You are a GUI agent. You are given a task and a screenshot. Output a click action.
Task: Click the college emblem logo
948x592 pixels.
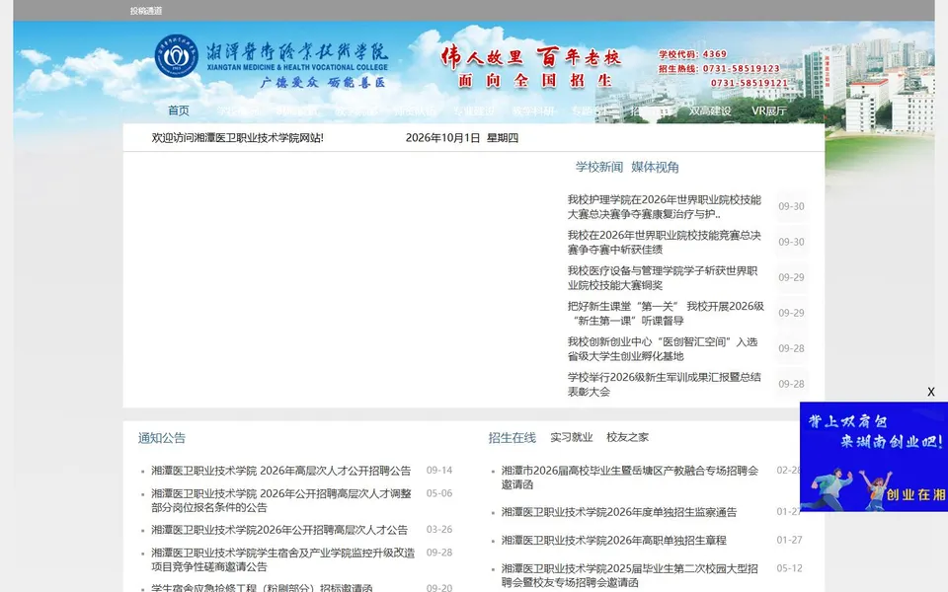[x=176, y=56]
